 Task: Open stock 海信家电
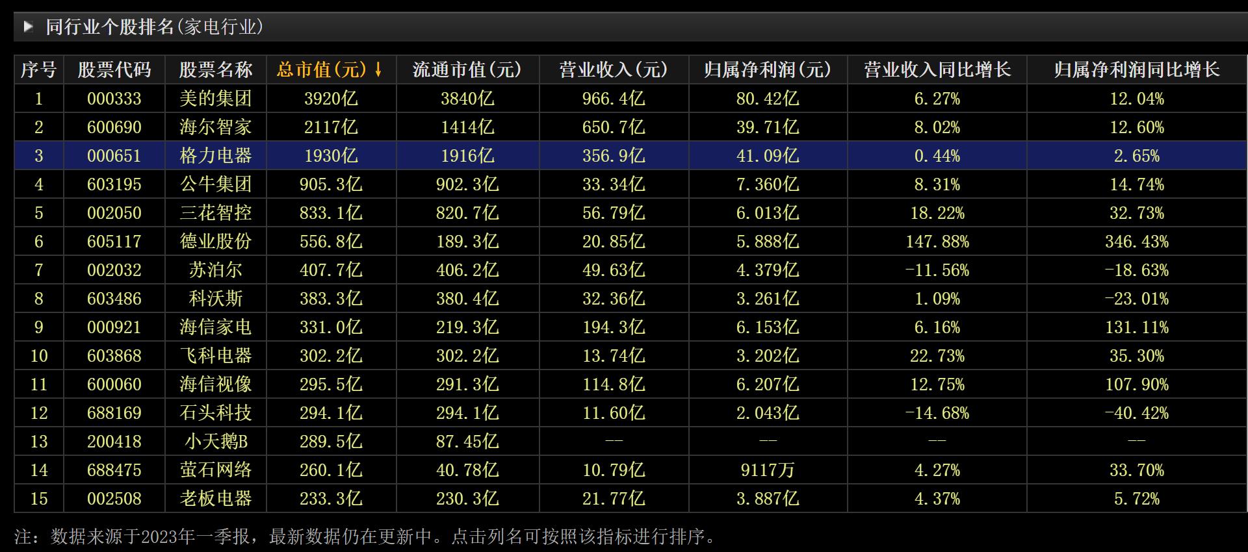tap(216, 327)
